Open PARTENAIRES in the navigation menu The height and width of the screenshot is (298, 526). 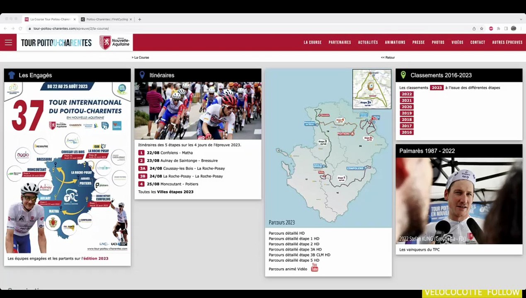(340, 42)
